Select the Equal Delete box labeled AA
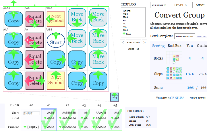207x134 pixels. click(35, 40)
